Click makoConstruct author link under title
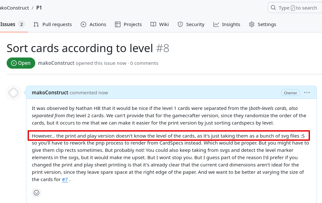 pos(56,63)
